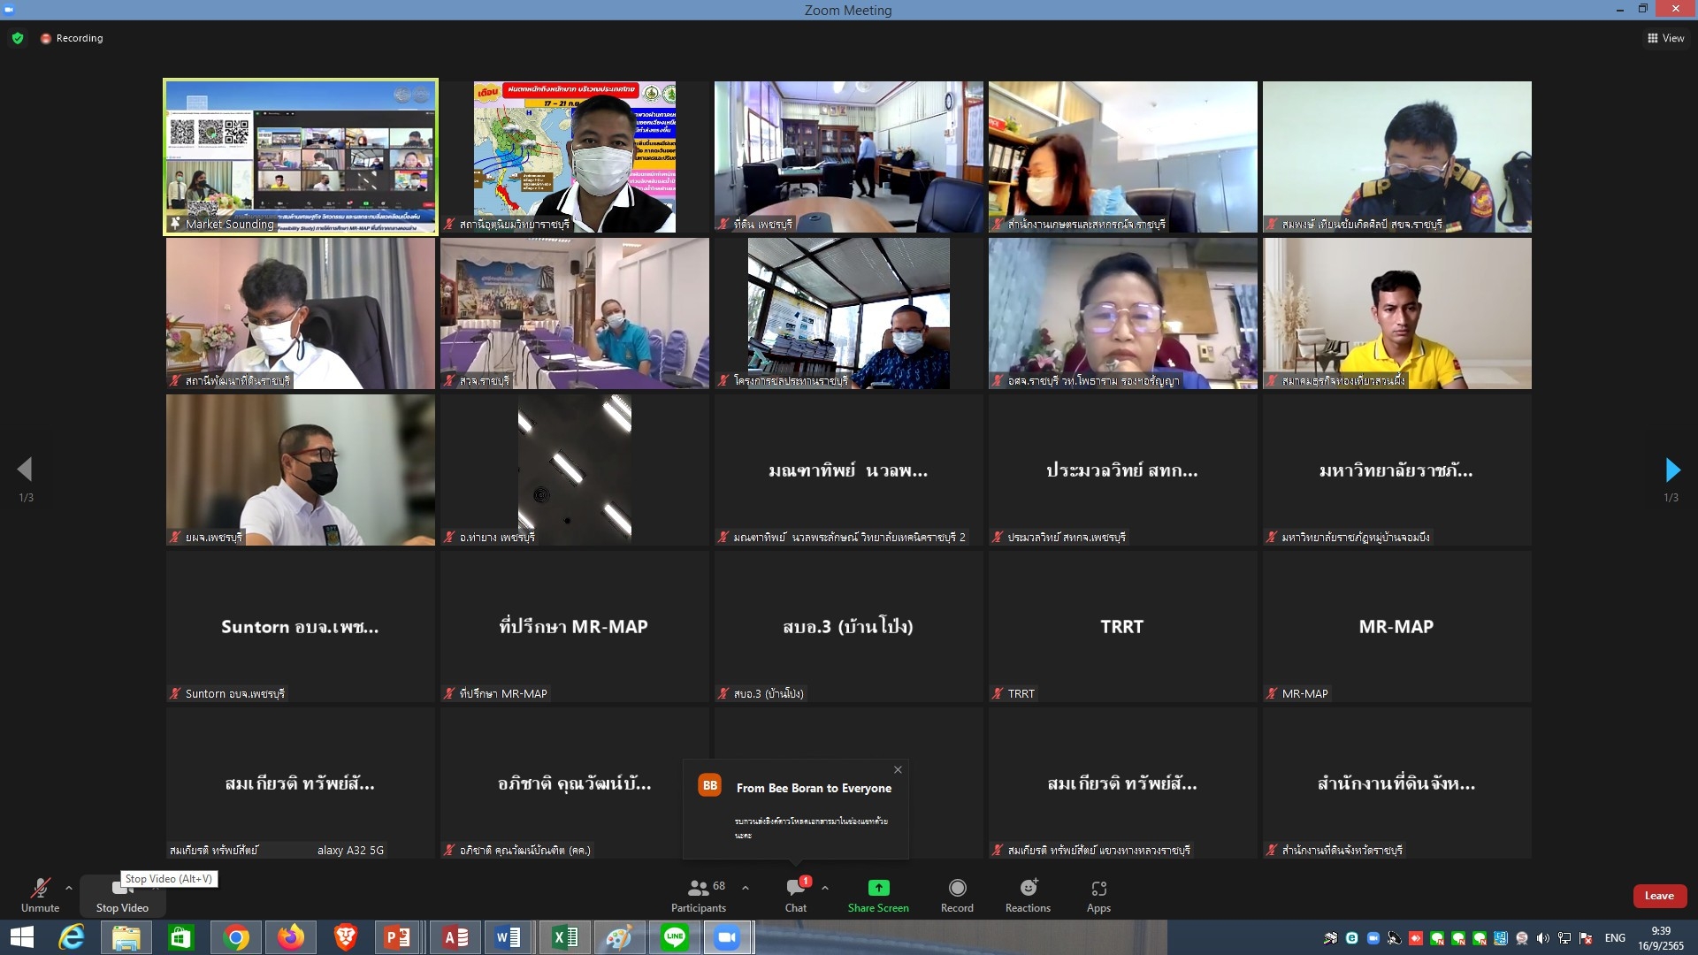This screenshot has width=1698, height=955.
Task: Go to previous page of participants
Action: point(25,470)
